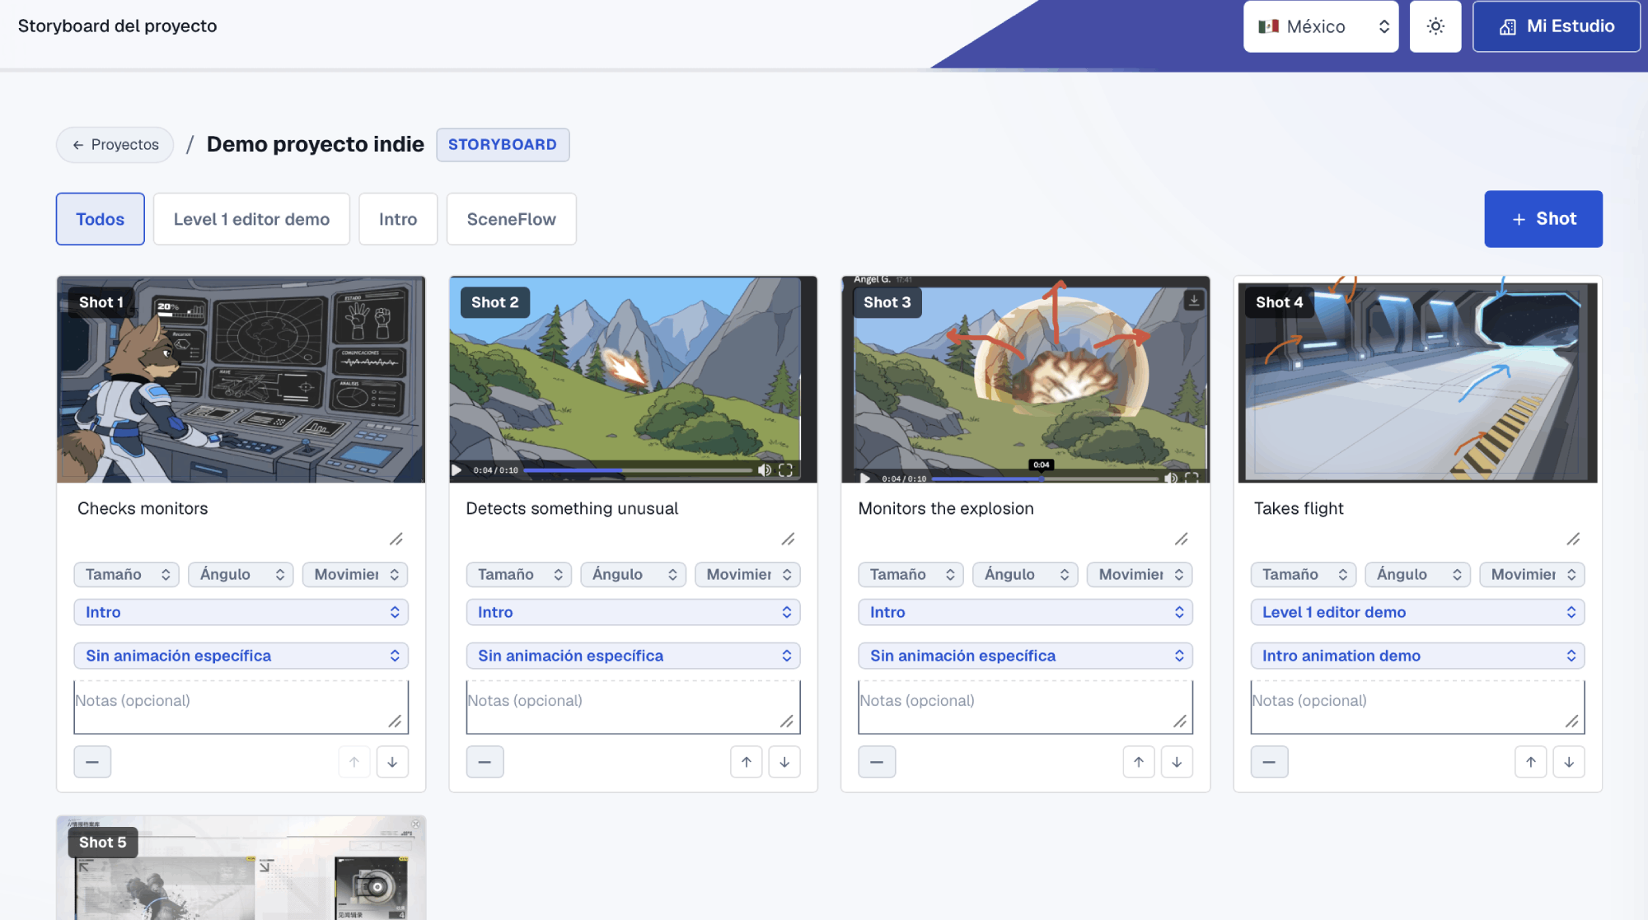The image size is (1648, 920).
Task: Open Ángulo dropdown for Shot 2
Action: click(x=633, y=574)
